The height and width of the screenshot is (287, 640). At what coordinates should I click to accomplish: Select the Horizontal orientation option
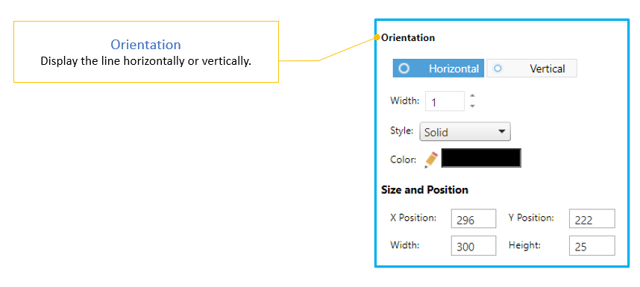pyautogui.click(x=439, y=69)
